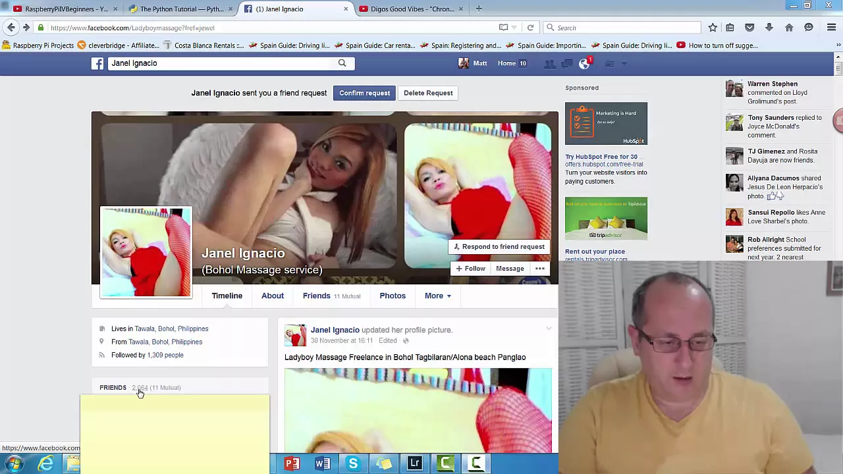
Task: Click the three-dots profile actions button
Action: point(540,269)
